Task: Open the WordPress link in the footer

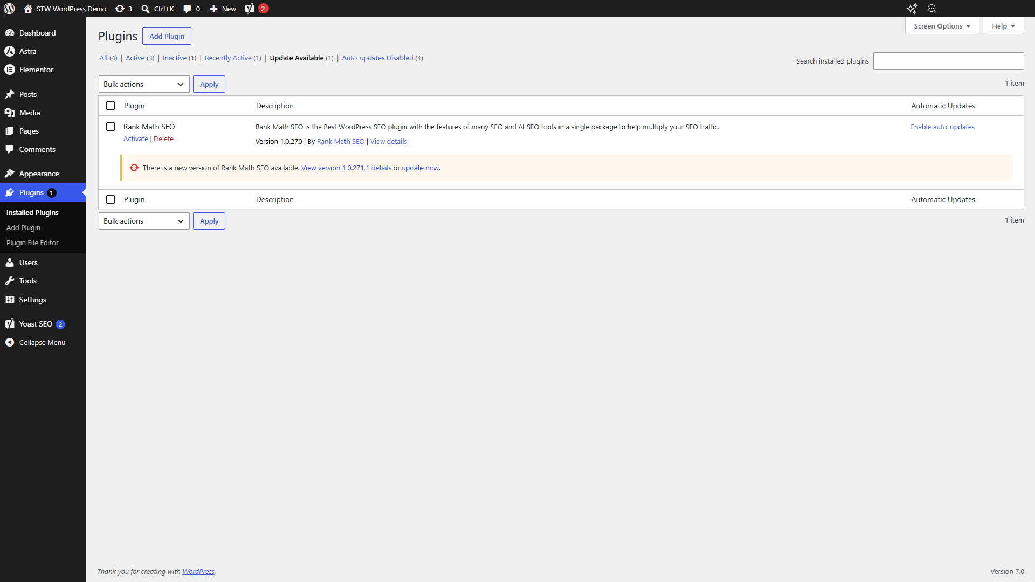Action: [198, 571]
